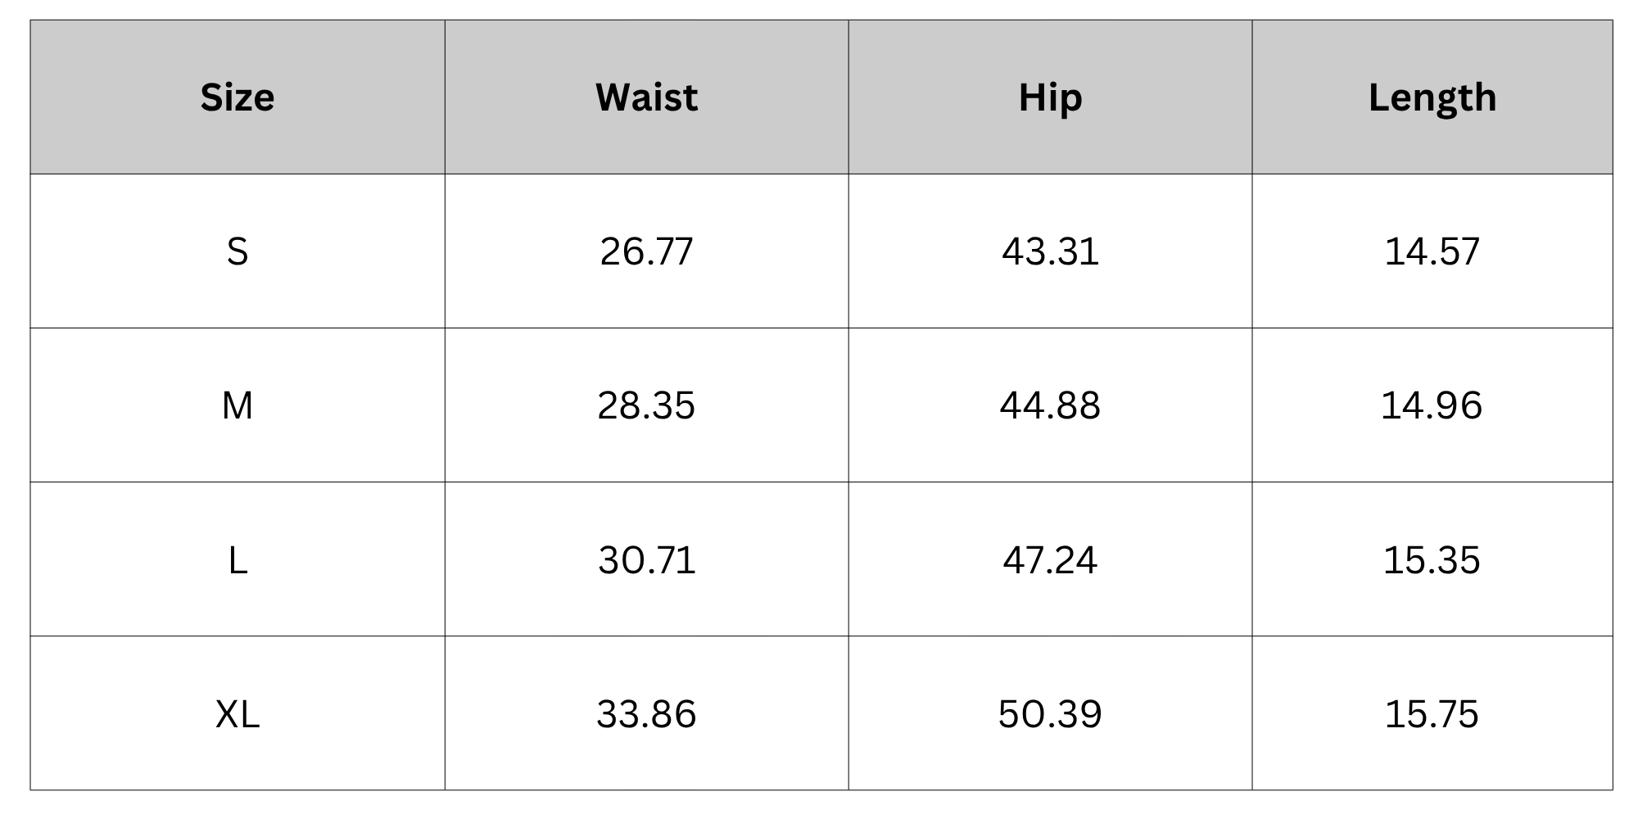The width and height of the screenshot is (1638, 819).
Task: Click the length value 14.57
Action: 1432,251
